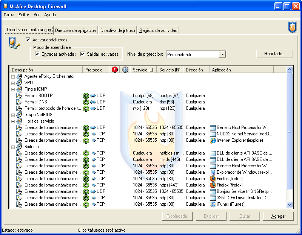The height and width of the screenshot is (235, 302).
Task: Click the Duplicar button
Action: pos(211,216)
